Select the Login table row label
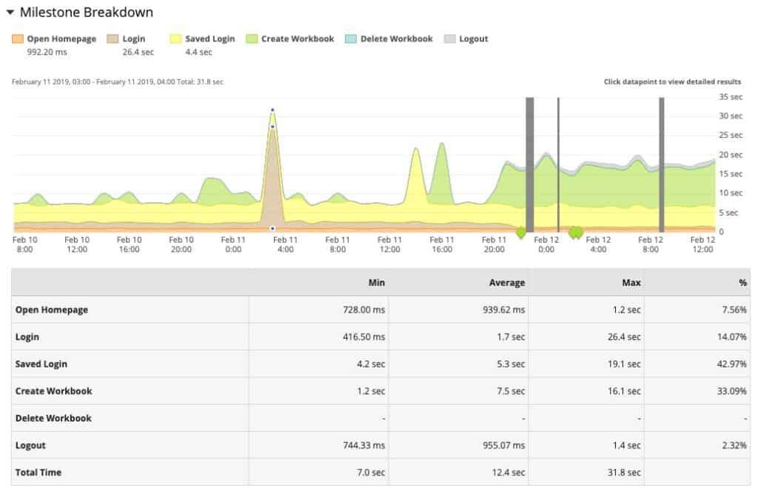 27,337
